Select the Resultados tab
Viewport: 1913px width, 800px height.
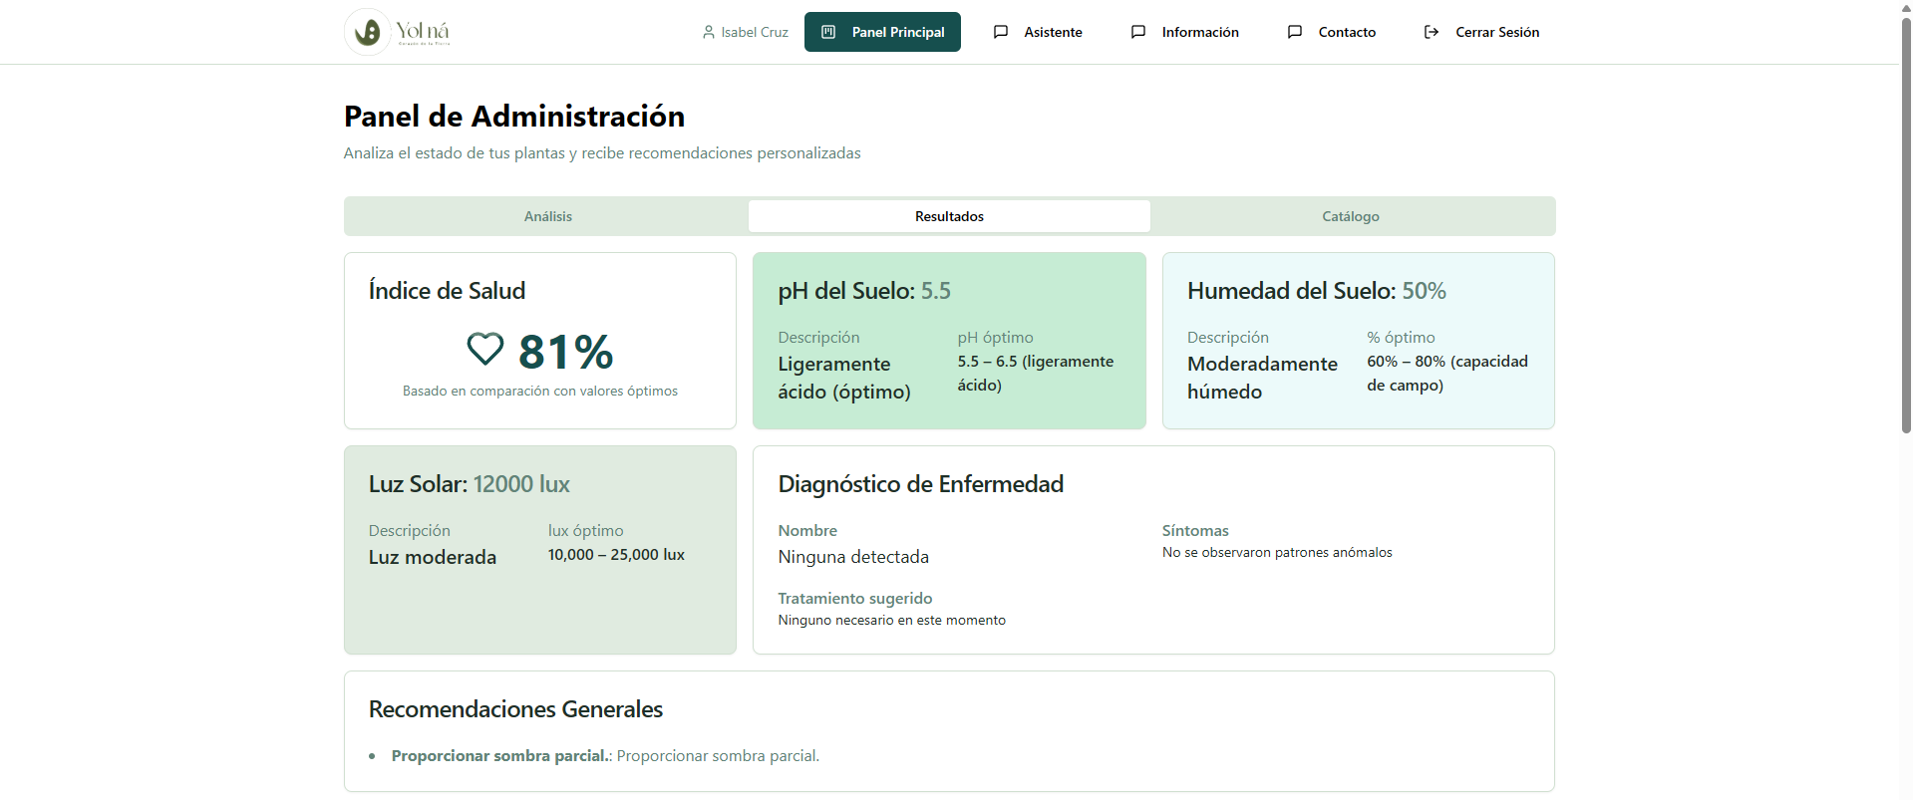tap(949, 216)
